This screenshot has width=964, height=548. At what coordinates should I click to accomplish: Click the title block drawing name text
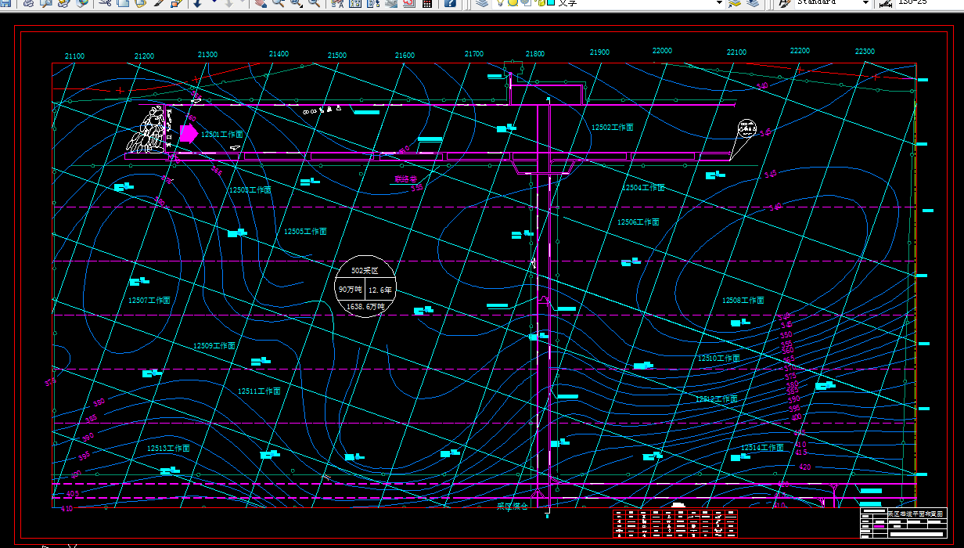pos(915,513)
